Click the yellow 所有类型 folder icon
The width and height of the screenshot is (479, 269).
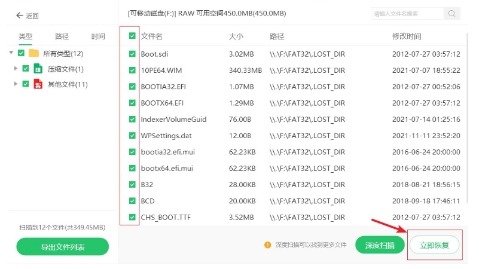(34, 53)
